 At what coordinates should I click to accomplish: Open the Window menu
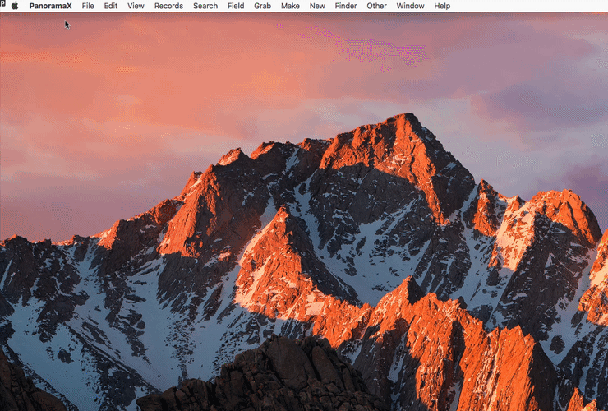click(410, 6)
